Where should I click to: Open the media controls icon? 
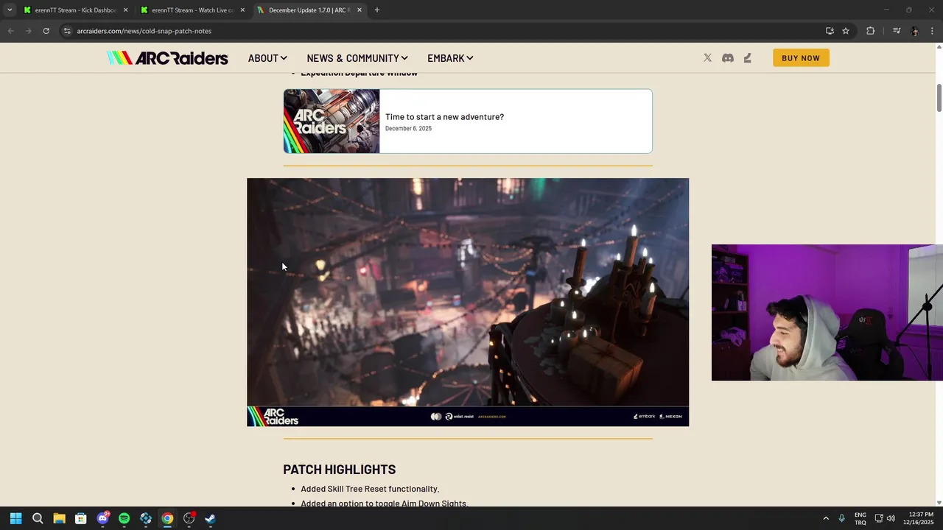click(897, 31)
